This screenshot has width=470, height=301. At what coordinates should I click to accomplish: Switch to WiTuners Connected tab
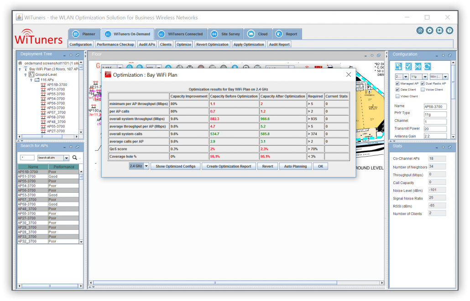click(x=181, y=34)
